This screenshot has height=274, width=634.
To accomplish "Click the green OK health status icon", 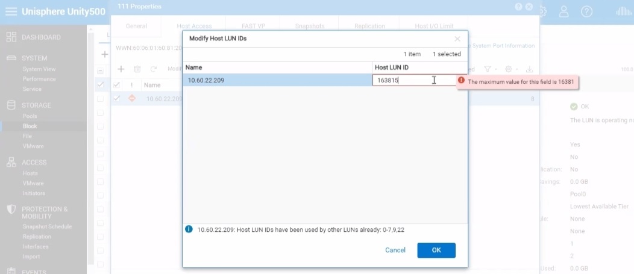I will 573,107.
